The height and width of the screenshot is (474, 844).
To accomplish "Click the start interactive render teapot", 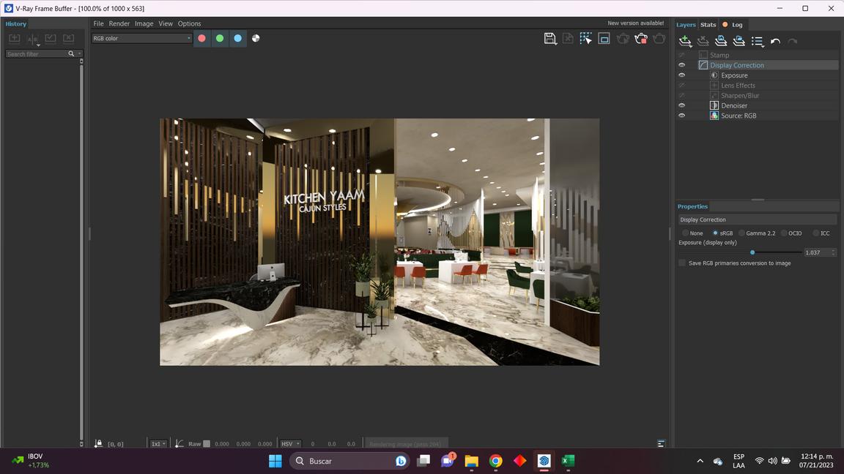I will pyautogui.click(x=623, y=39).
